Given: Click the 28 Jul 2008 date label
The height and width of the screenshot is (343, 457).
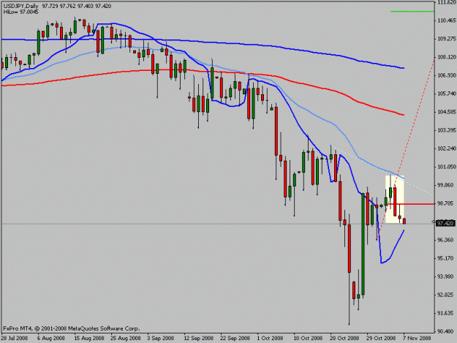Looking at the screenshot, I should point(15,338).
